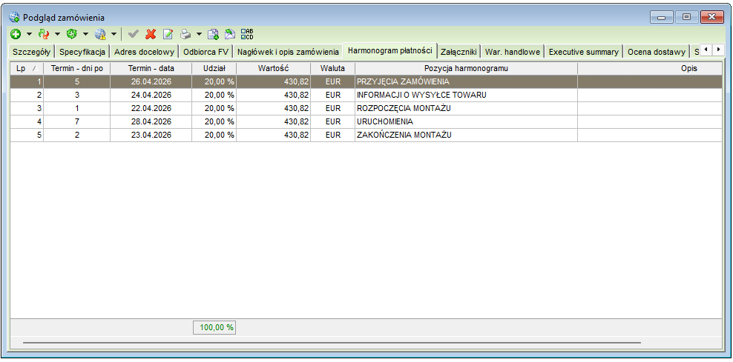This screenshot has width=733, height=362.
Task: Go to the Odbiorca FV tab
Action: coord(206,52)
